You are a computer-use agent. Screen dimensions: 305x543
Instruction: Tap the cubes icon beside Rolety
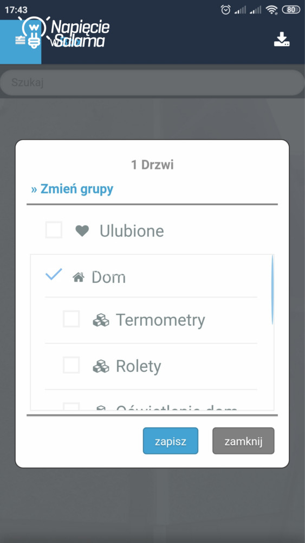[101, 366]
